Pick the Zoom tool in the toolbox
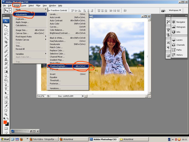Screen dimensions: 189x142 click(6, 114)
